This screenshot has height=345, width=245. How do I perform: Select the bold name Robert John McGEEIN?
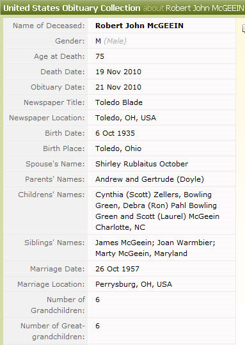[139, 26]
